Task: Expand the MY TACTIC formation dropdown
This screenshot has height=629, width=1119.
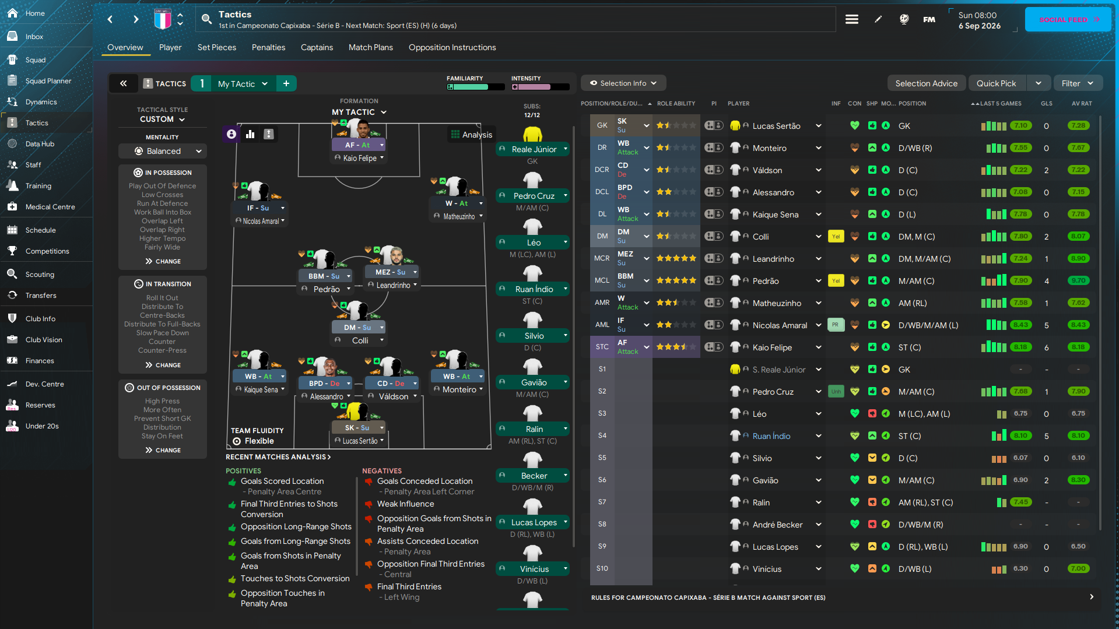Action: (x=359, y=112)
